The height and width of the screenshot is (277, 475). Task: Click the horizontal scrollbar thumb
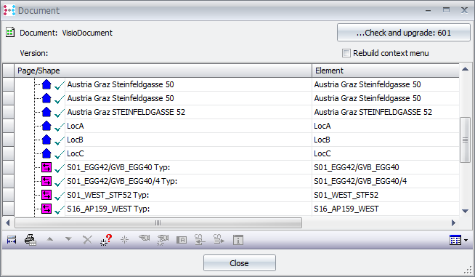(158, 222)
